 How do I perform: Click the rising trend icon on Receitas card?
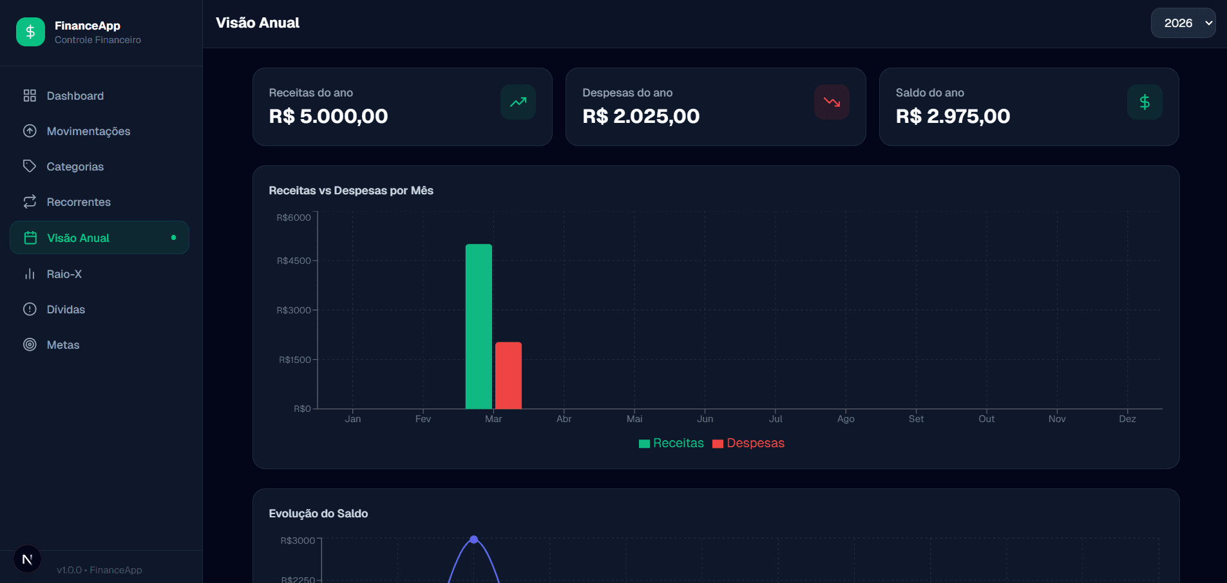[x=518, y=102]
